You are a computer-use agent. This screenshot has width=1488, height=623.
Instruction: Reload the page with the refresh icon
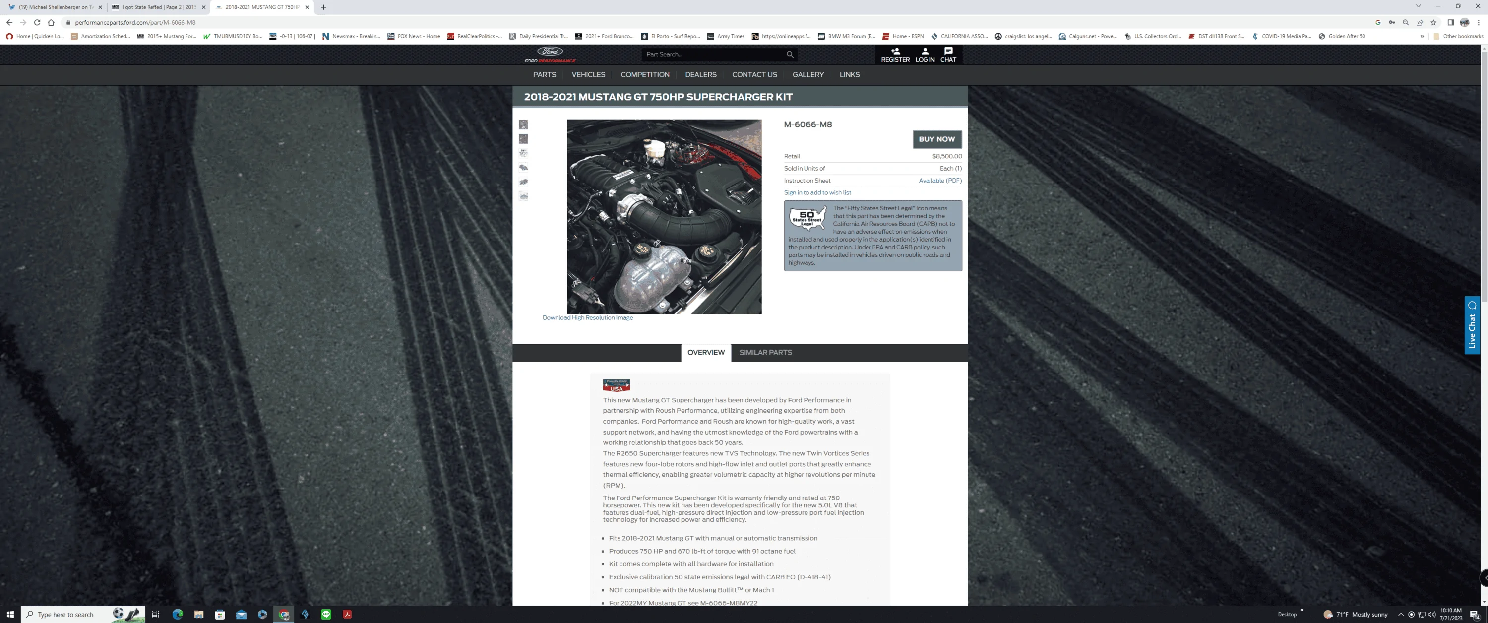(37, 22)
